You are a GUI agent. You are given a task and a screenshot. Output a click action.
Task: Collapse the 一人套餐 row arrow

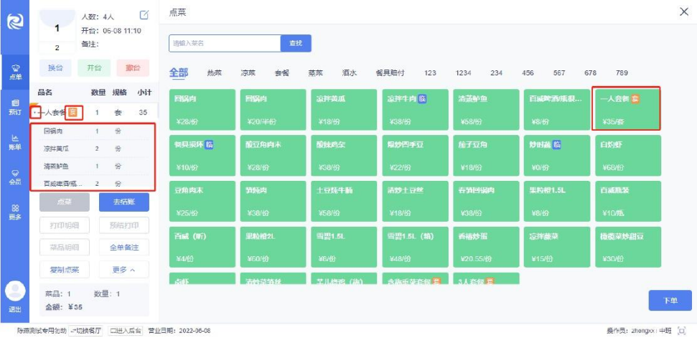pos(36,113)
